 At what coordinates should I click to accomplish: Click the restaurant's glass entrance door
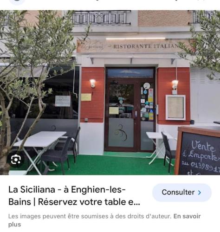(x=130, y=110)
